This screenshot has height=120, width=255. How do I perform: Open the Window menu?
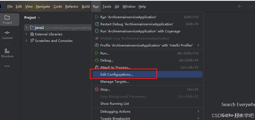coord(129,6)
